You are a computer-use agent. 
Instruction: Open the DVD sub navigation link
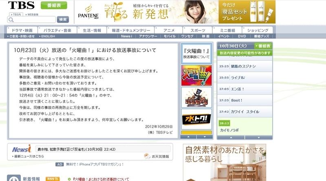pyautogui.click(x=242, y=36)
